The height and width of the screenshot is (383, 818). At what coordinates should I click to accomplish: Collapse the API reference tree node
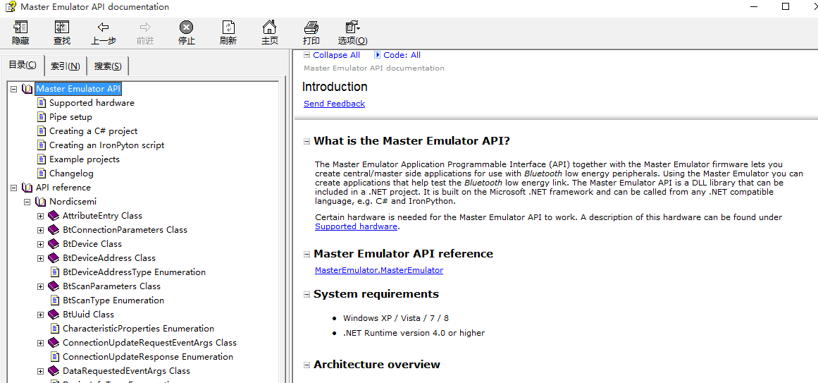pos(13,188)
